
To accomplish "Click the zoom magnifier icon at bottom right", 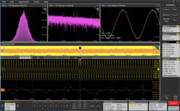I will [x=167, y=98].
